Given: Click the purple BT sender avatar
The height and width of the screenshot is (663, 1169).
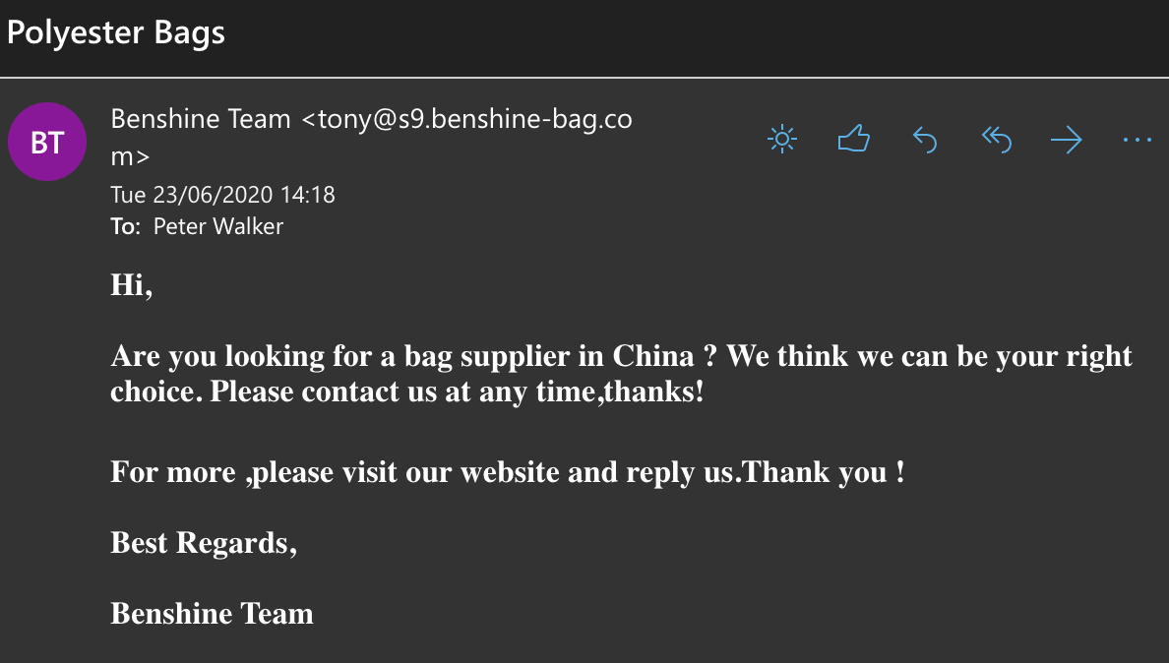Looking at the screenshot, I should tap(47, 143).
